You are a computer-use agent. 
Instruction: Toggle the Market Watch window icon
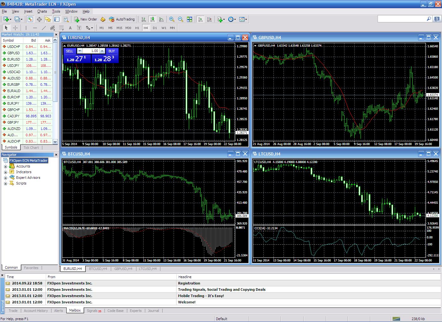(30, 19)
